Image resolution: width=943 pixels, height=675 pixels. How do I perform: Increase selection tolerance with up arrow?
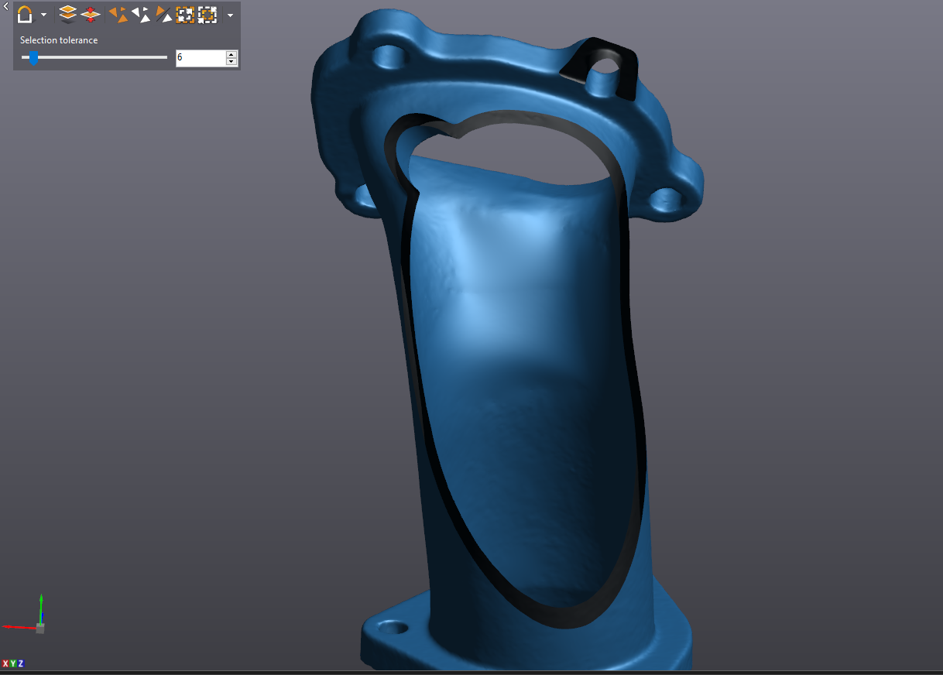(231, 54)
